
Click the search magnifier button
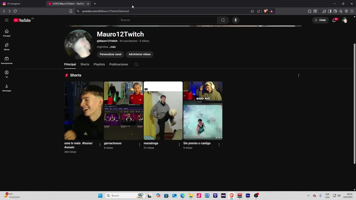tap(223, 20)
